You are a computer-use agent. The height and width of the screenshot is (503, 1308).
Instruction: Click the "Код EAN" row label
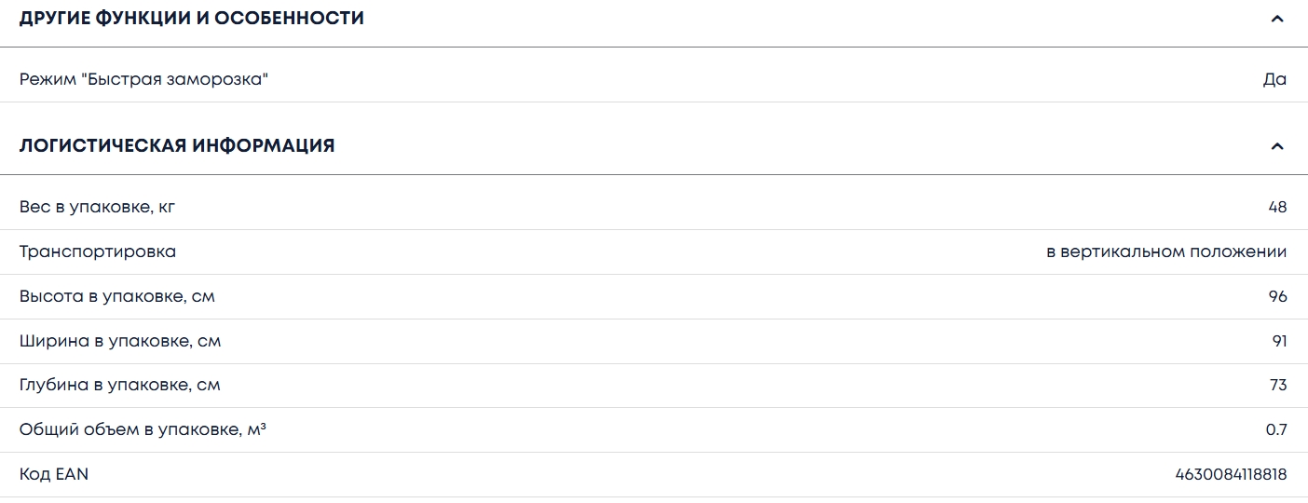pos(54,475)
